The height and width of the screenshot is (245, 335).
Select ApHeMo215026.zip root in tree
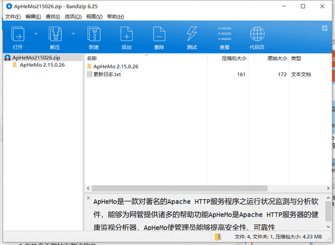[36, 57]
